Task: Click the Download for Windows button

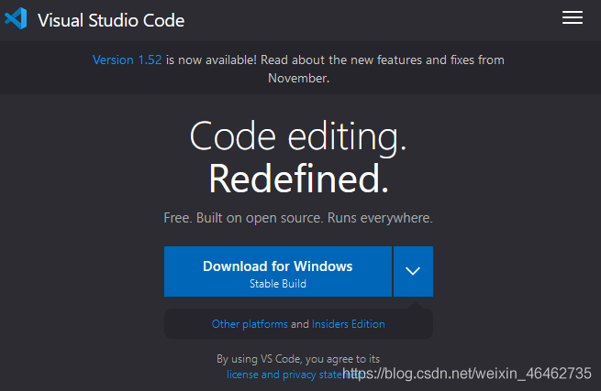Action: [278, 271]
